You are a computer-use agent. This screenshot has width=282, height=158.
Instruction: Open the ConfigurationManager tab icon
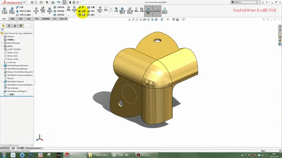tap(15, 26)
